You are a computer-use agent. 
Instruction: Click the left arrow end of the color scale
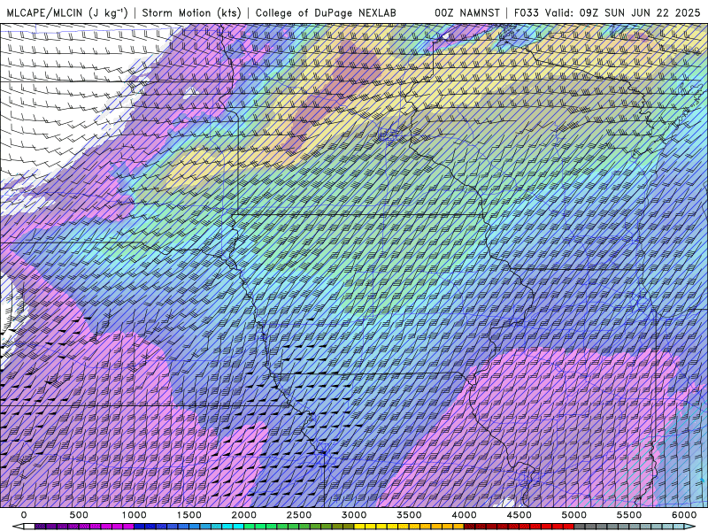(18, 527)
